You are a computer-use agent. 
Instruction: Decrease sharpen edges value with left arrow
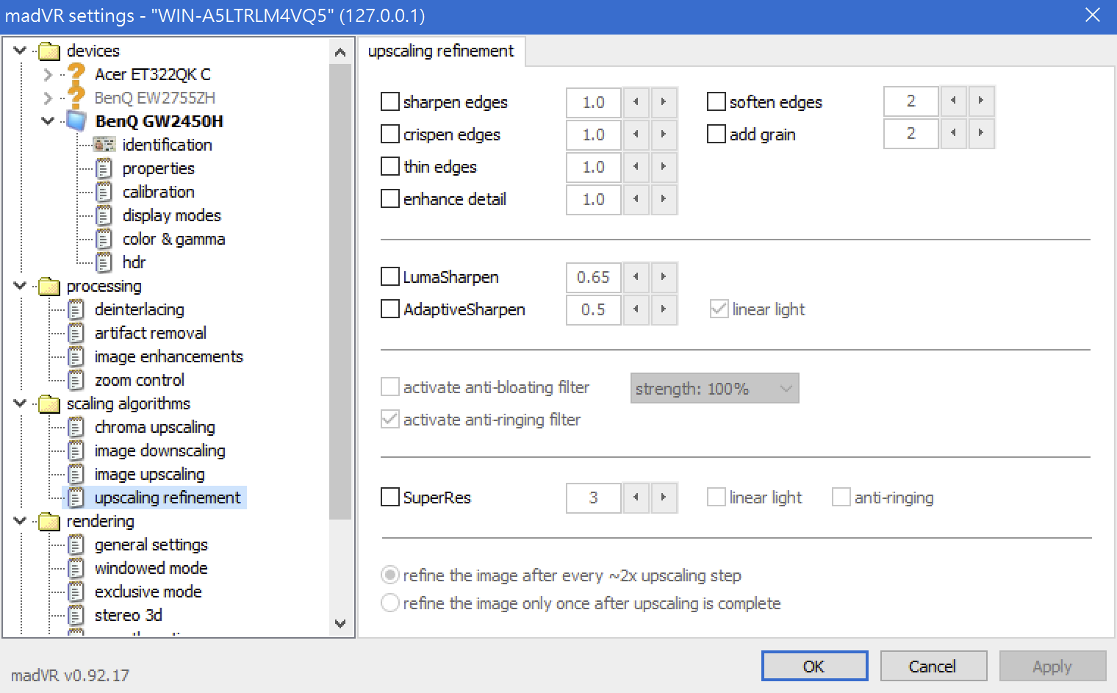click(x=636, y=102)
